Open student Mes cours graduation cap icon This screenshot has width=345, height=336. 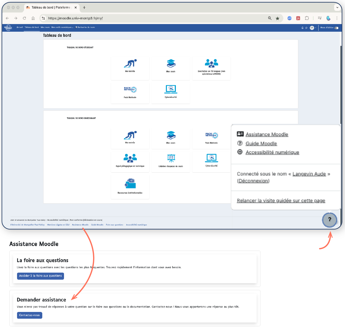coord(171,63)
